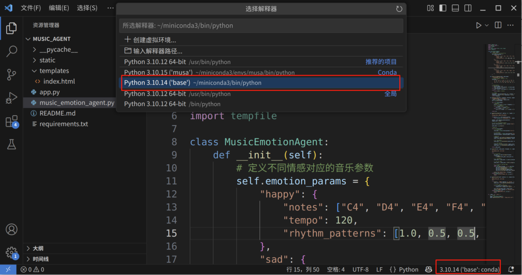Open README.md in explorer
522x275 pixels.
(x=57, y=113)
